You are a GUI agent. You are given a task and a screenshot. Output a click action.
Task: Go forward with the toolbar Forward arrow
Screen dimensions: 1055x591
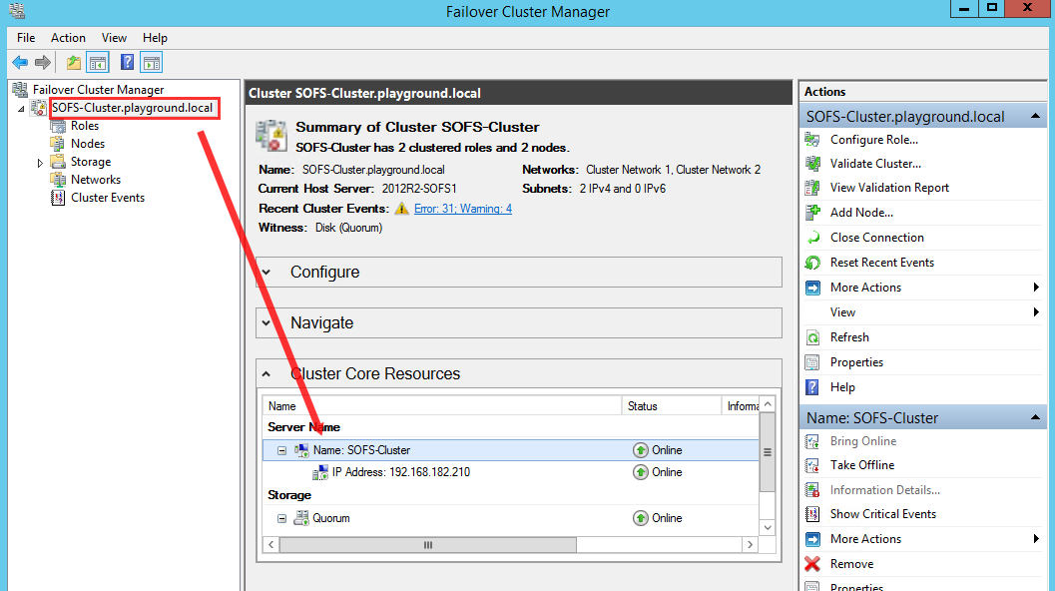pos(43,63)
